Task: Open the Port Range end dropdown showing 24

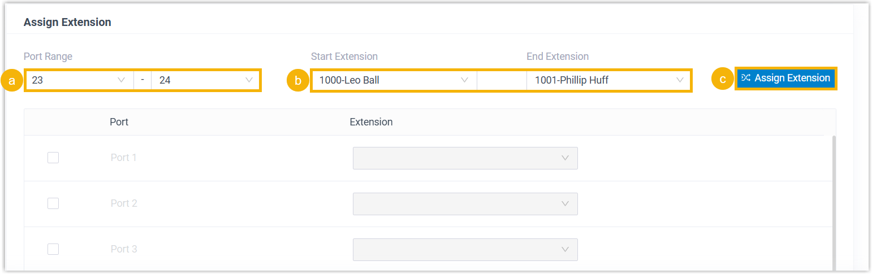Action: [x=205, y=80]
